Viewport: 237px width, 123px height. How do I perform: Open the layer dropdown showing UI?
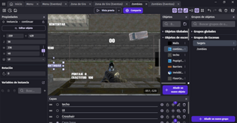26,60
